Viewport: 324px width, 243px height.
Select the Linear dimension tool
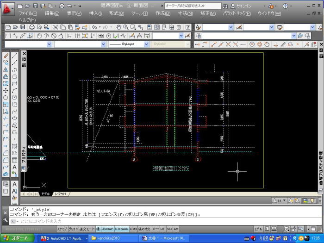pos(8,36)
